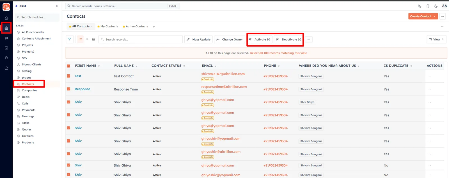Uncheck the Response Time row checkbox

(x=68, y=89)
